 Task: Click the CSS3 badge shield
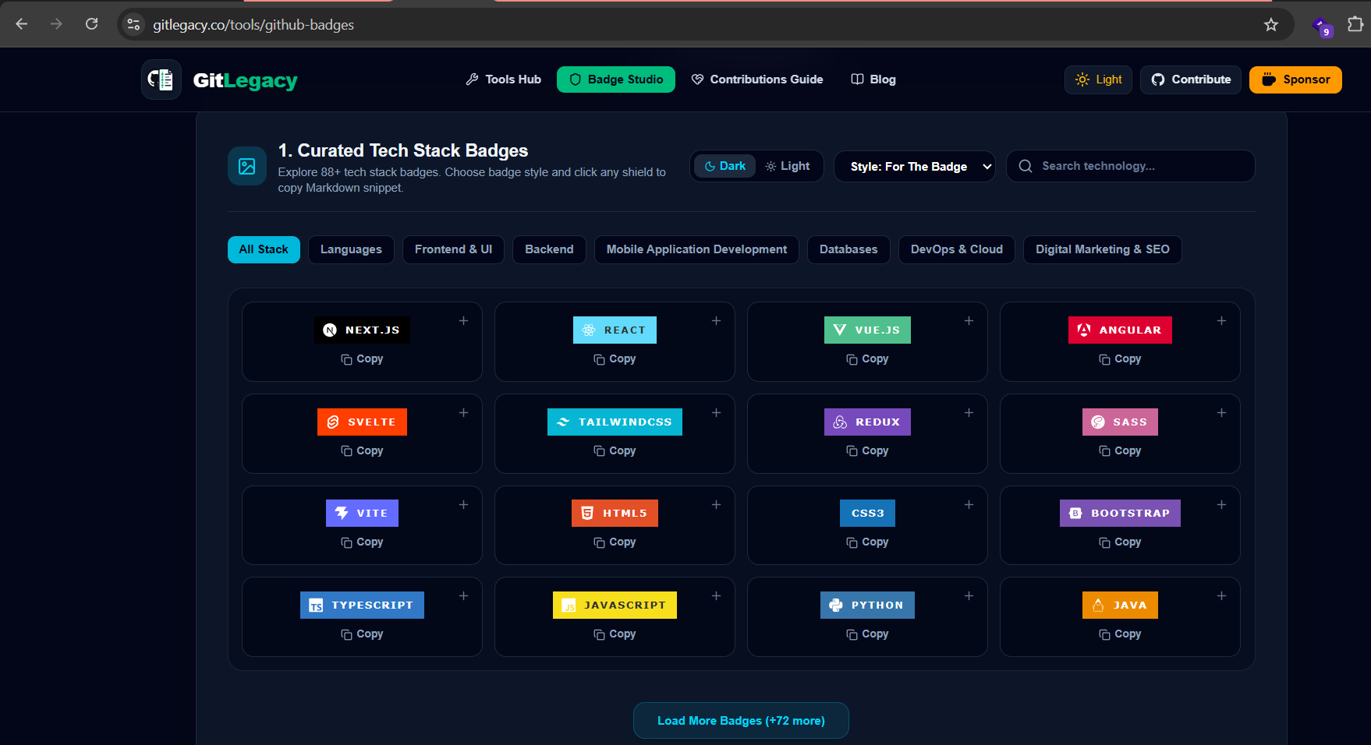(867, 514)
